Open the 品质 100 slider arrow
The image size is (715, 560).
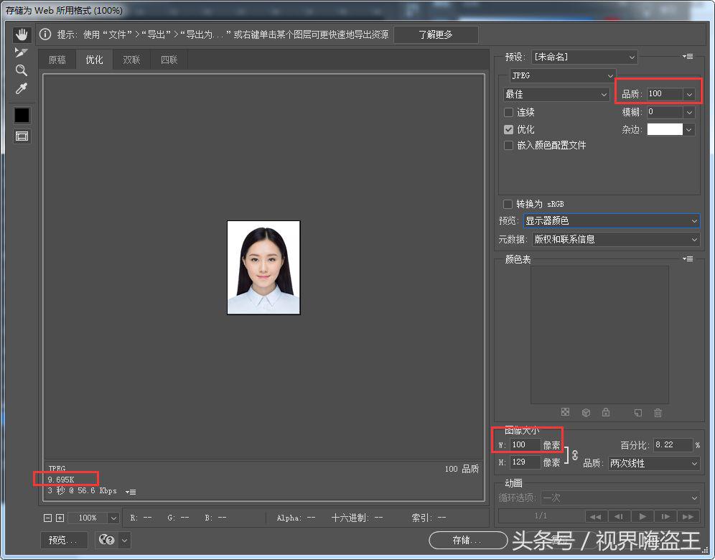point(689,94)
